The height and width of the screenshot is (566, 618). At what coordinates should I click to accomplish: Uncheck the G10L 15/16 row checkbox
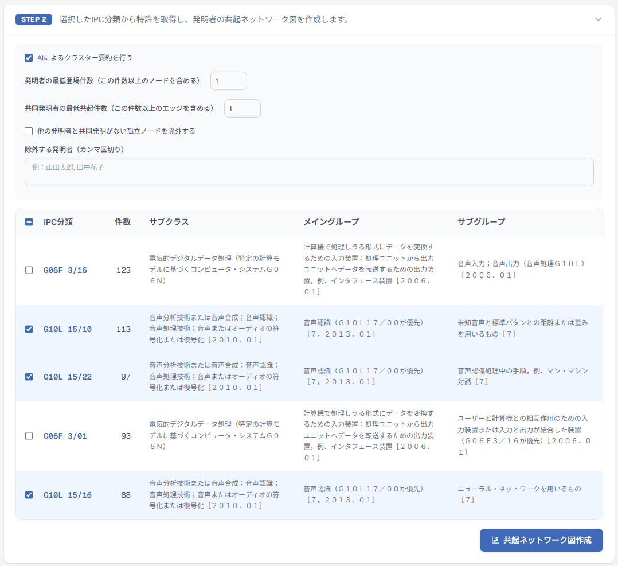[x=29, y=495]
